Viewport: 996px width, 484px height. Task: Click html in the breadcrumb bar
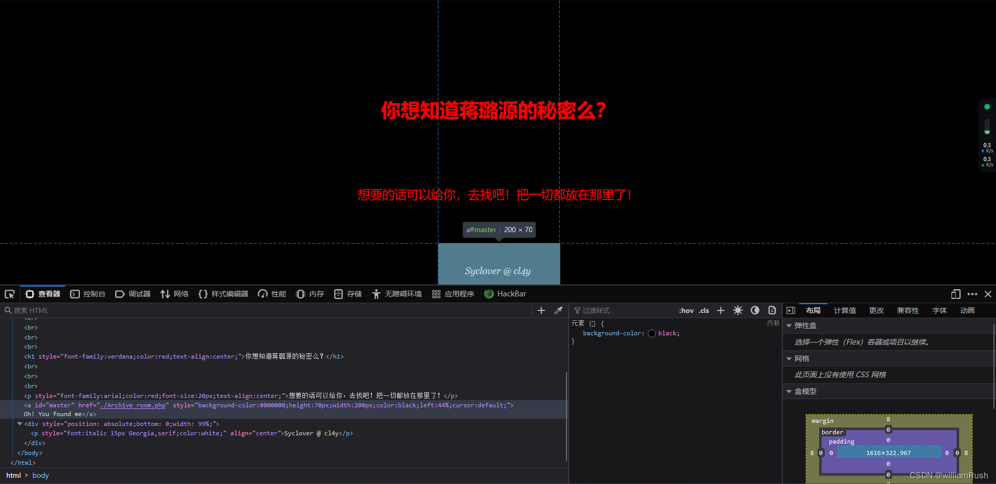point(13,475)
